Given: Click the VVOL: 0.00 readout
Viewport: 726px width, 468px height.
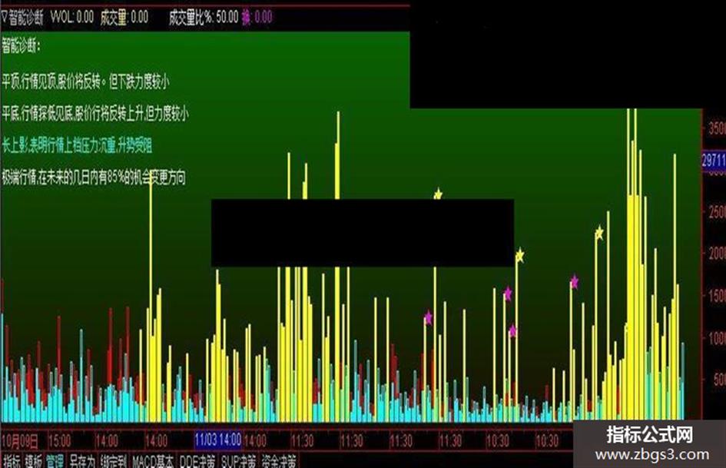Looking at the screenshot, I should (72, 18).
